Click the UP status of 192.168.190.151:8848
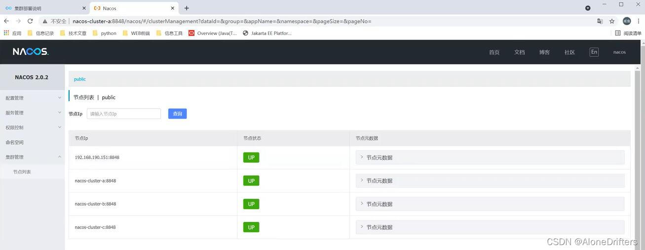This screenshot has height=250, width=645. (251, 157)
